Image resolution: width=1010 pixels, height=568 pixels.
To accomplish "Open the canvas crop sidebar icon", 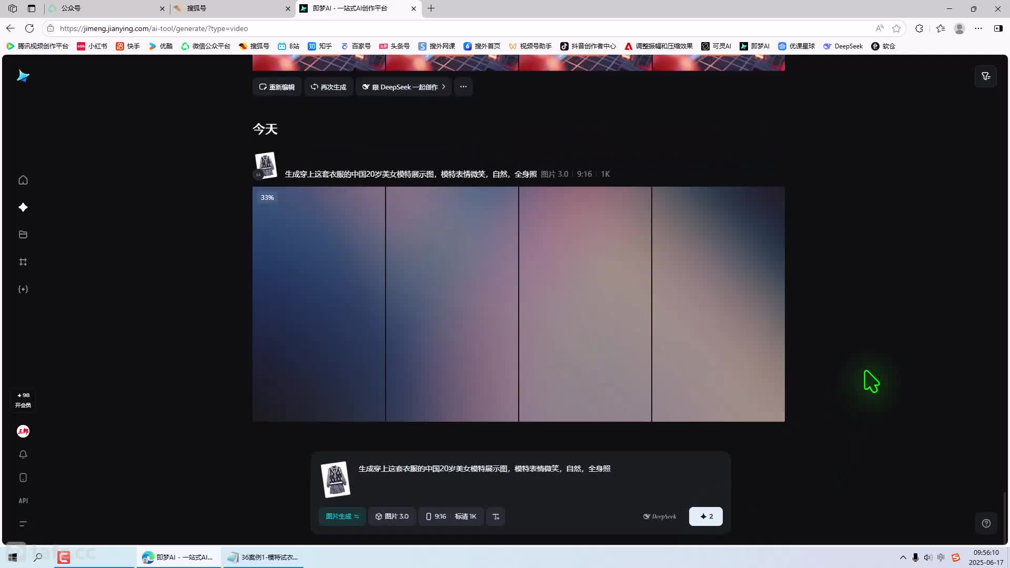I will click(x=23, y=262).
